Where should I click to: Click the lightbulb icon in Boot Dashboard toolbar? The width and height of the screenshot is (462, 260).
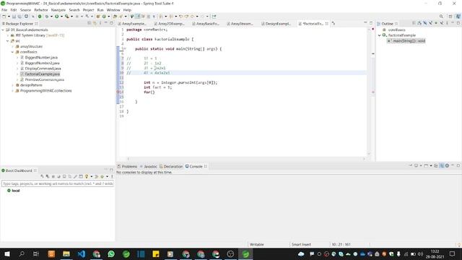tap(87, 176)
